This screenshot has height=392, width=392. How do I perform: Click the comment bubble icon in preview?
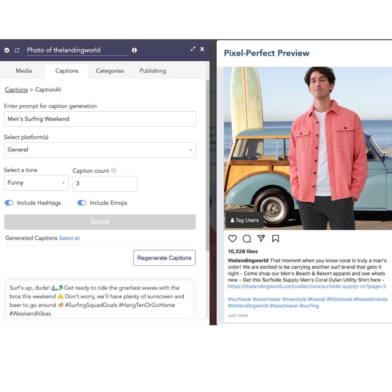point(247,238)
